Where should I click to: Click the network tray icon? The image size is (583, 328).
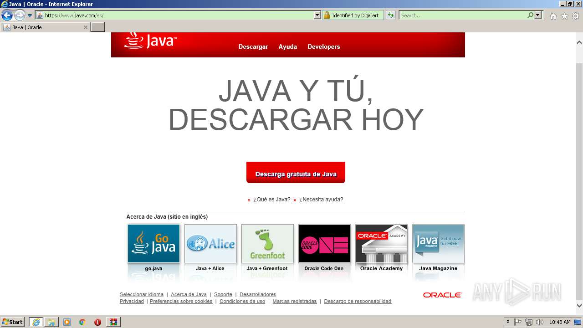[x=529, y=322]
